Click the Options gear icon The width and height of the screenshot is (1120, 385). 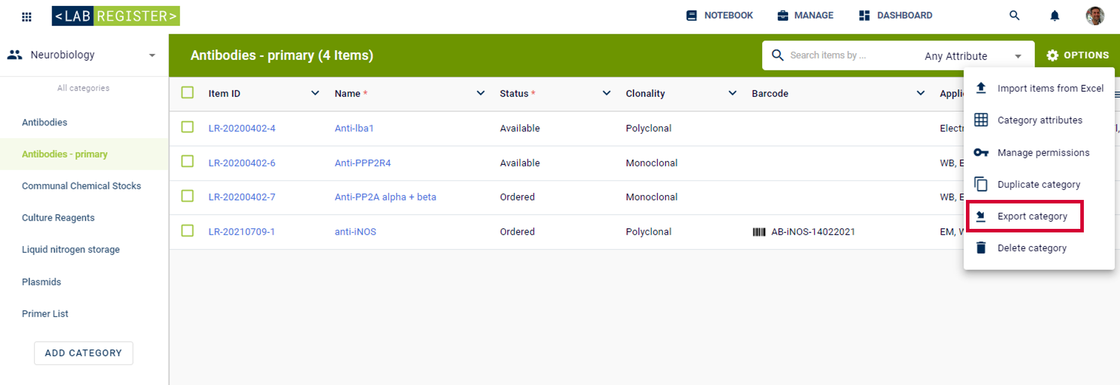[x=1052, y=55]
